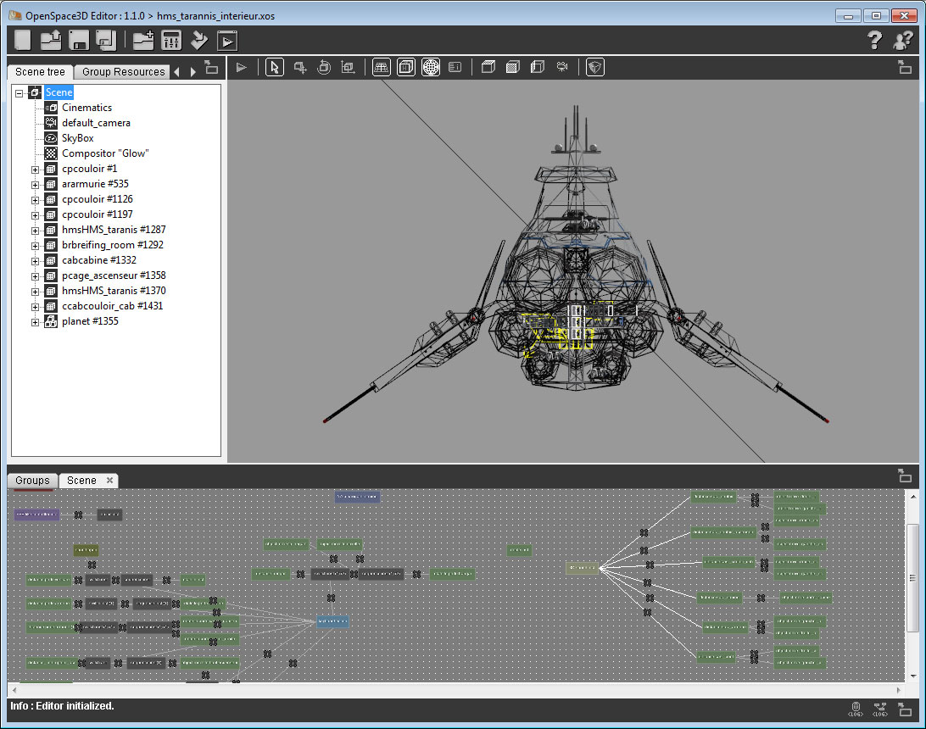
Task: Open scene settings mixer icon
Action: pos(171,40)
